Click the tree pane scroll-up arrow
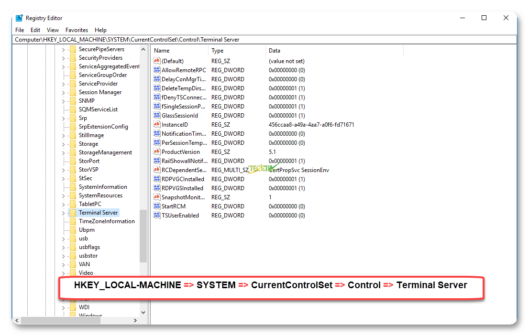The width and height of the screenshot is (529, 336). (x=143, y=49)
